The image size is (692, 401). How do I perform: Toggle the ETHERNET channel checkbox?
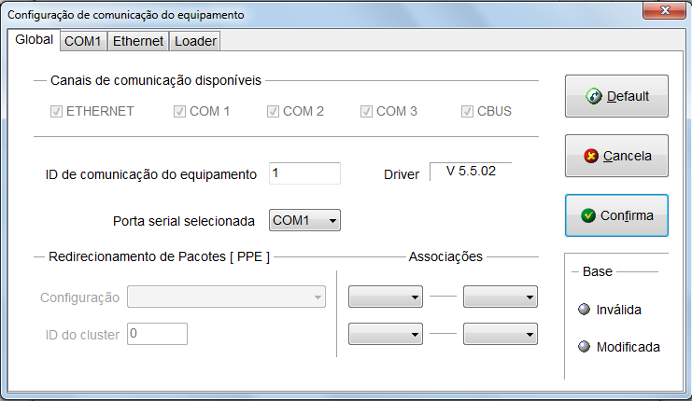coord(56,112)
